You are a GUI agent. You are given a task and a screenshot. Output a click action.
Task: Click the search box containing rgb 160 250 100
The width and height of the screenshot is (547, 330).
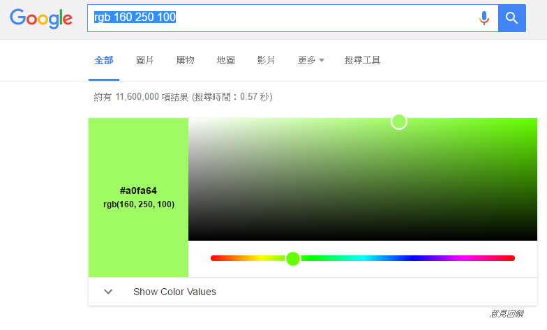click(292, 18)
